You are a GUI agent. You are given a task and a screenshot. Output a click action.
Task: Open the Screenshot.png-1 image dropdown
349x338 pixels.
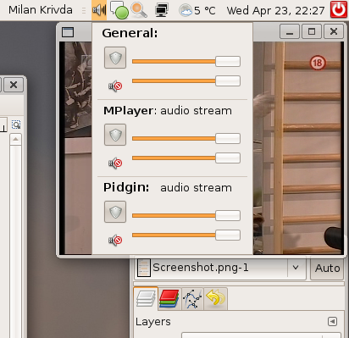[x=220, y=268]
